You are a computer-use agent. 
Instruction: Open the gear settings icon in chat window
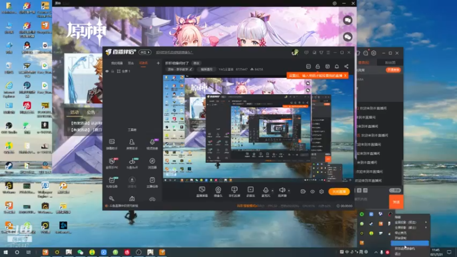tap(374, 53)
